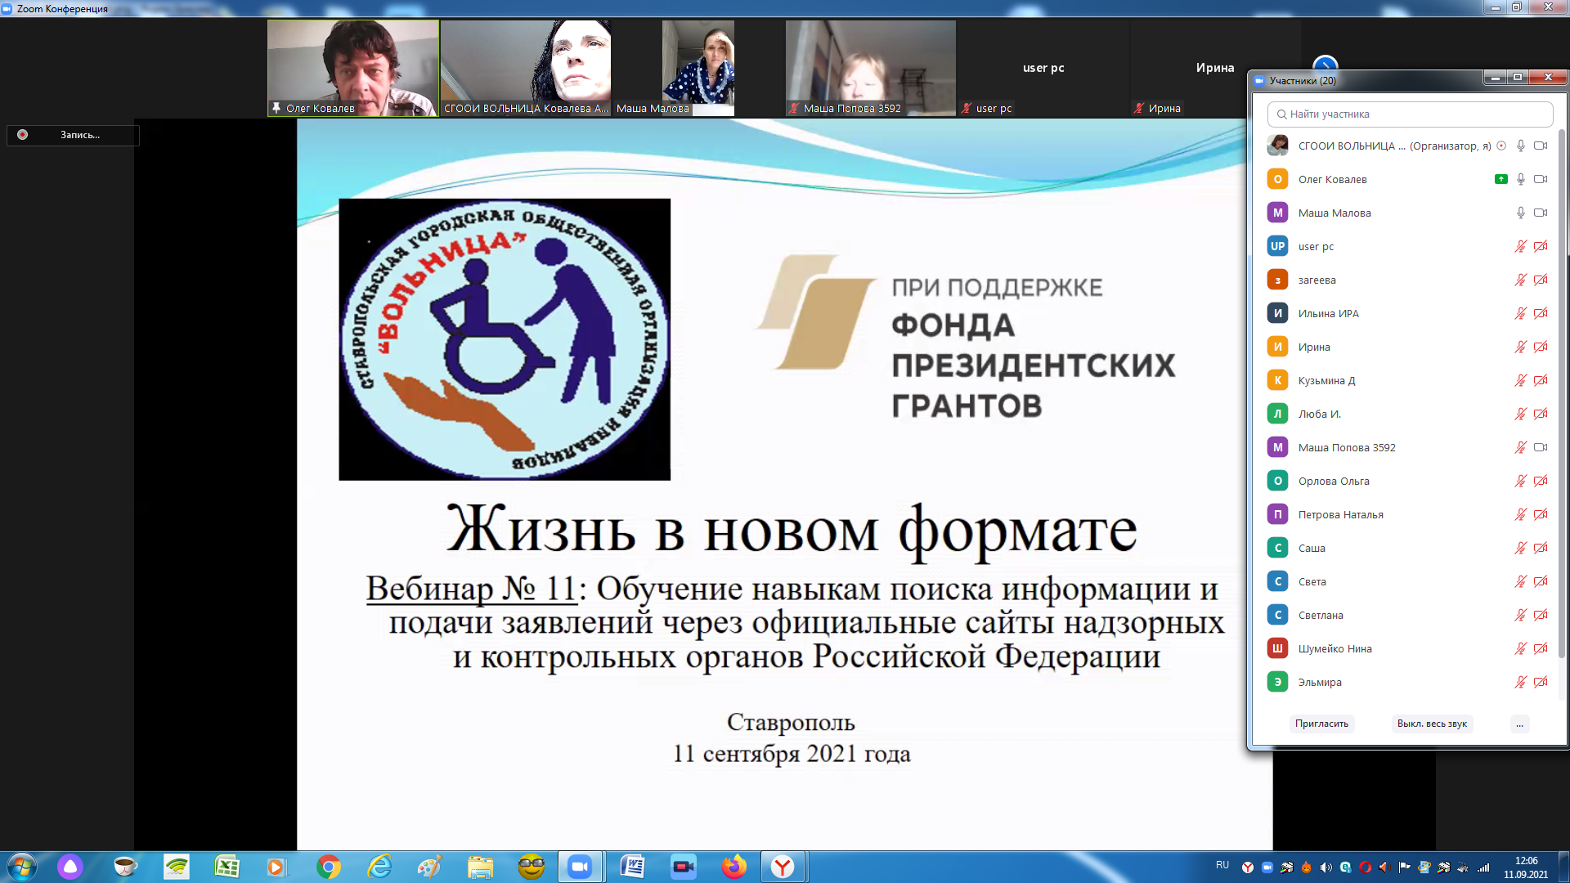Open the Alice assistant from the taskbar

pos(70,867)
